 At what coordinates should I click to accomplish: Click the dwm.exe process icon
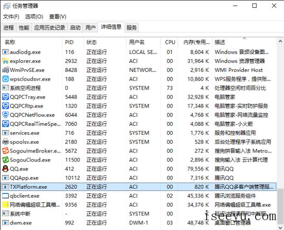6,223
